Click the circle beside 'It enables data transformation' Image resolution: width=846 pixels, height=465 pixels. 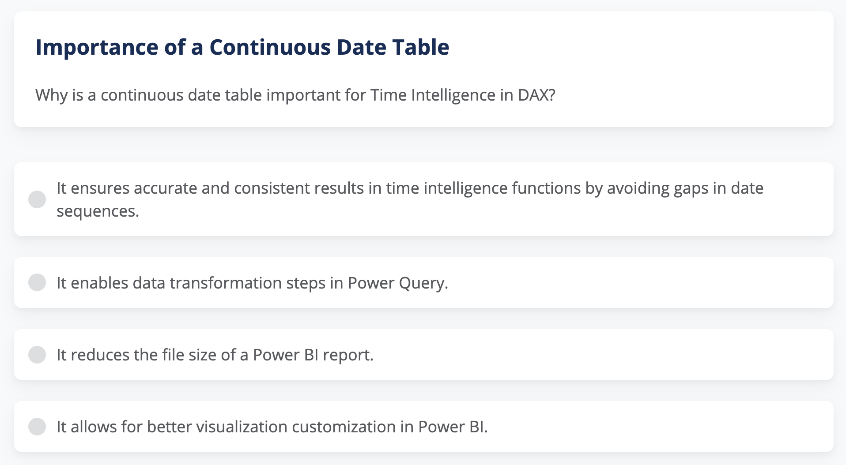38,282
